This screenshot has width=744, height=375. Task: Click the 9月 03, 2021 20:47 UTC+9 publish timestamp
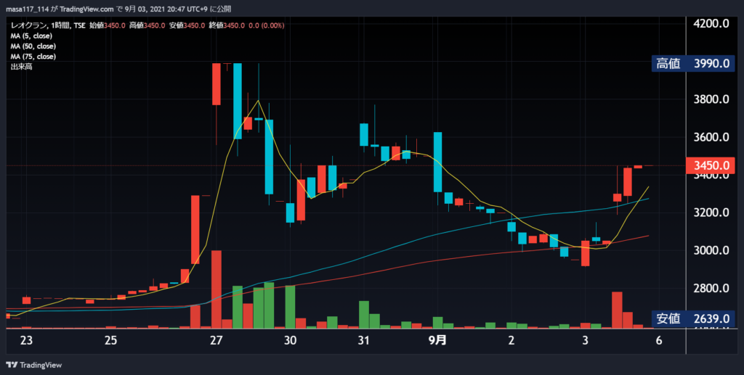coord(166,9)
